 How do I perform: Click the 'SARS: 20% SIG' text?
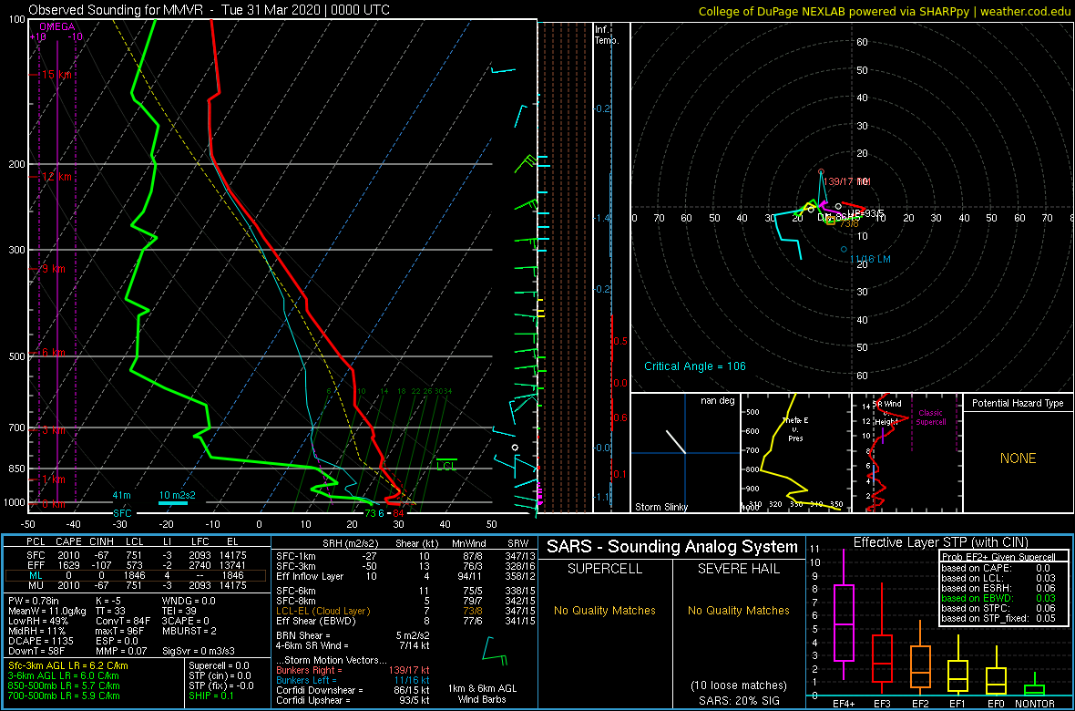tap(739, 699)
